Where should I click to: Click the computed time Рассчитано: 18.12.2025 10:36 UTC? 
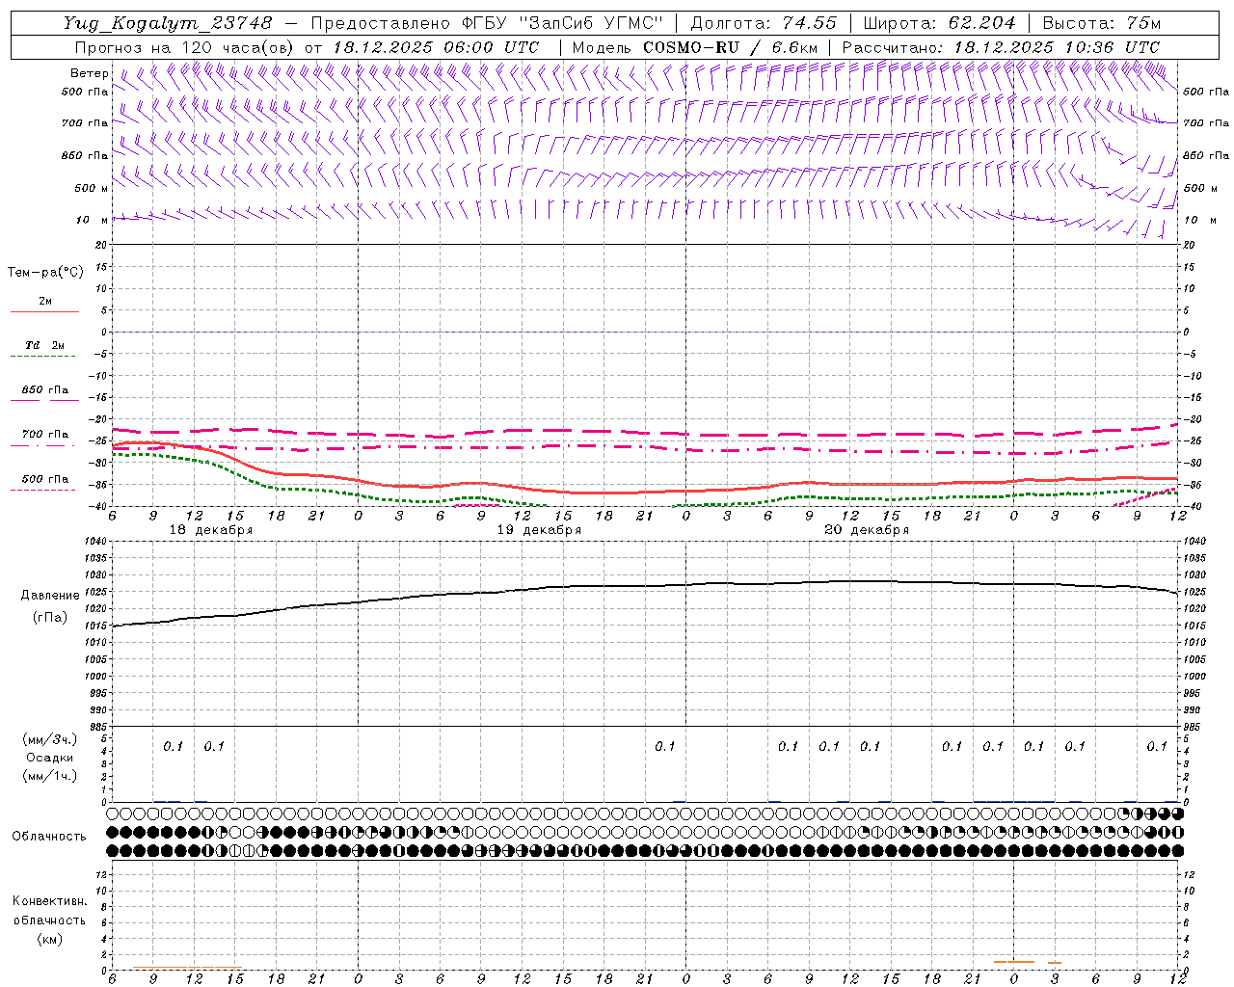[x=1001, y=47]
